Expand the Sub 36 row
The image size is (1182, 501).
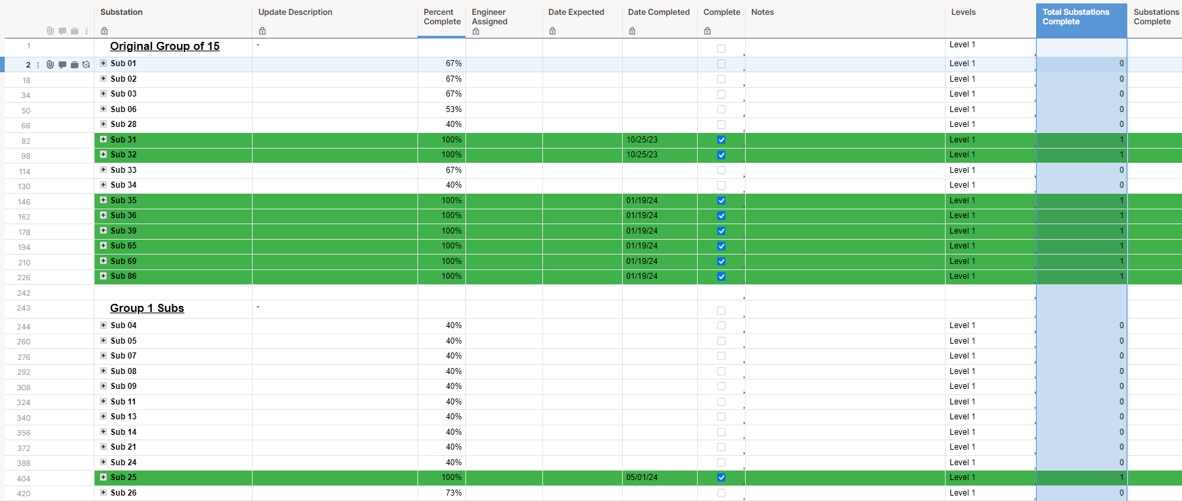(103, 215)
